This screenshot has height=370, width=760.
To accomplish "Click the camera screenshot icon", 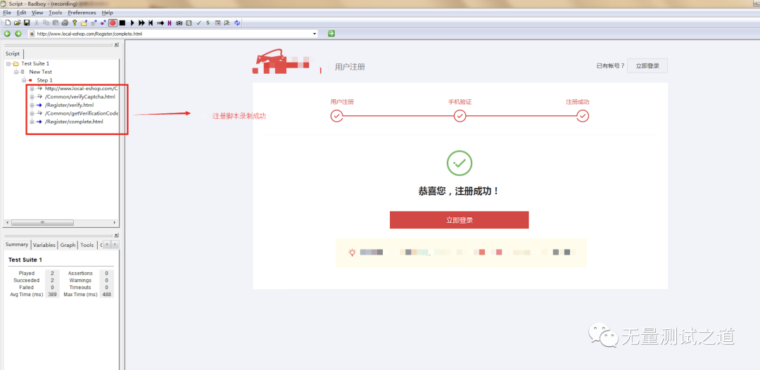I will click(x=179, y=23).
